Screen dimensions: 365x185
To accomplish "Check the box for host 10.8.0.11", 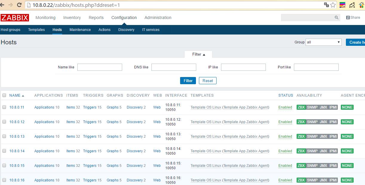I will (x=4, y=107).
